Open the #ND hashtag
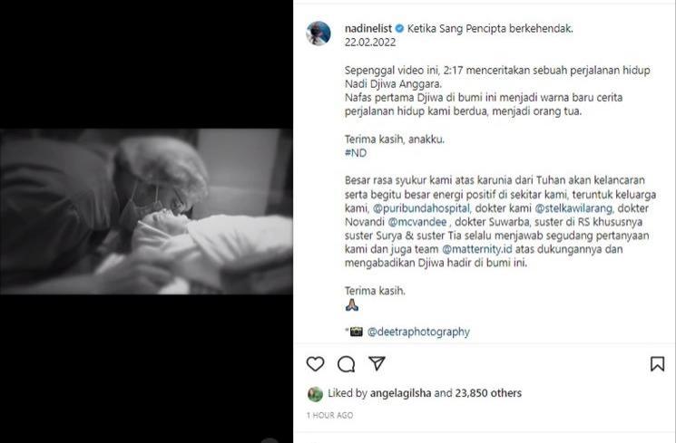 click(356, 153)
